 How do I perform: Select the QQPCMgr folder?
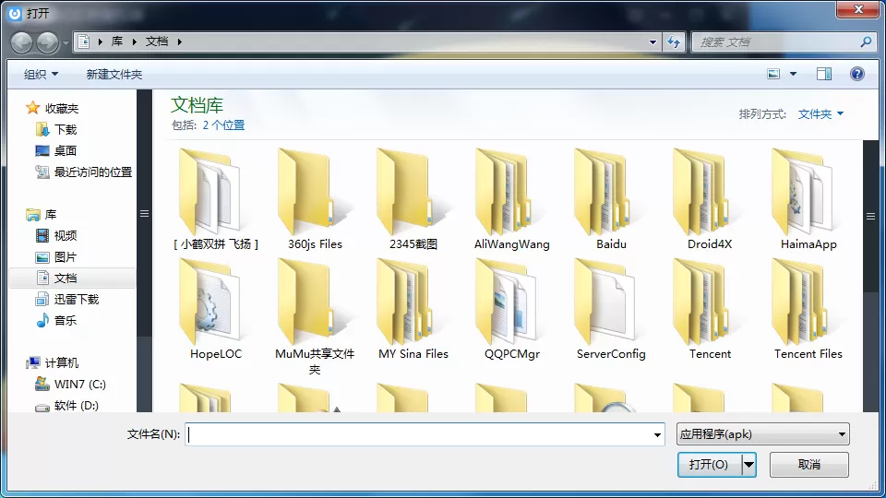pyautogui.click(x=512, y=309)
